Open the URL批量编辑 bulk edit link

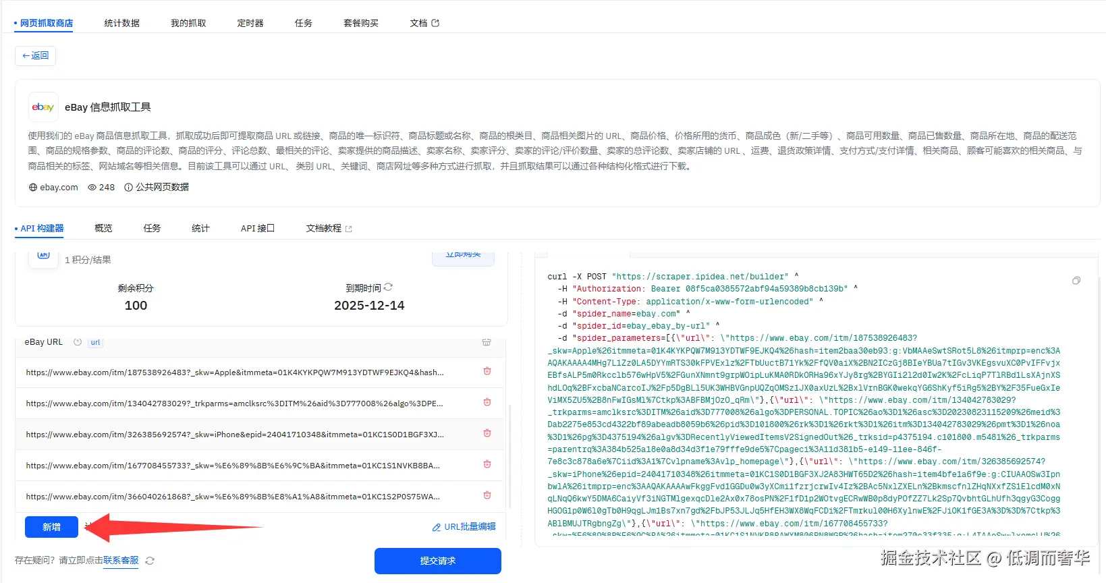(464, 527)
